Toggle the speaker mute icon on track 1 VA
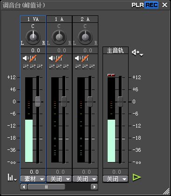This screenshot has height=196, width=171. (26, 58)
